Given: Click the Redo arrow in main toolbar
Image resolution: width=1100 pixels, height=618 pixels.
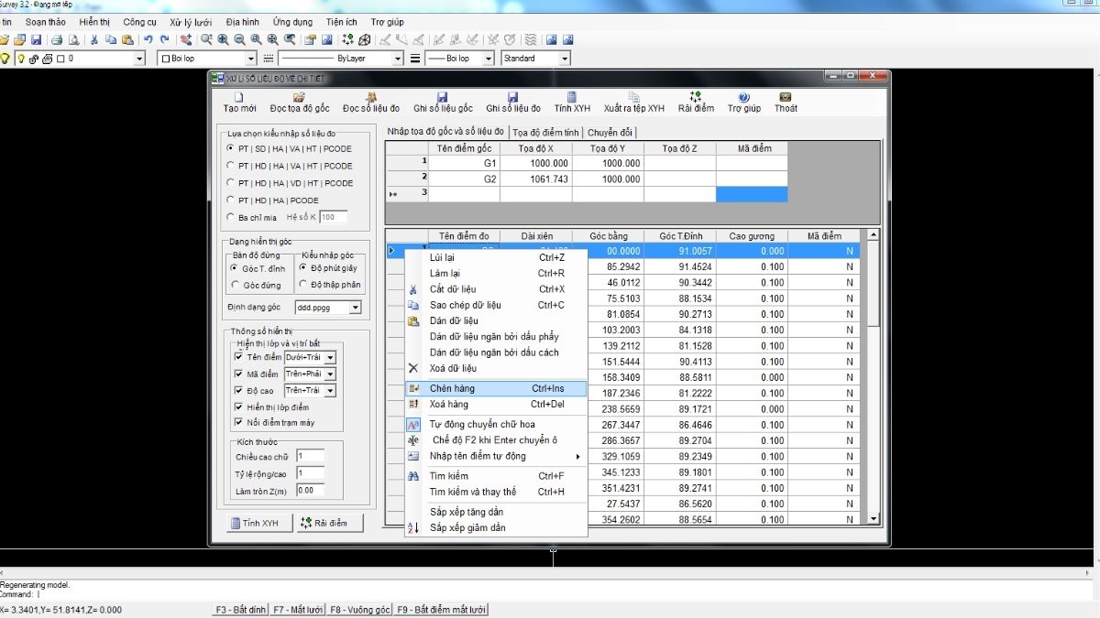Looking at the screenshot, I should coord(165,39).
